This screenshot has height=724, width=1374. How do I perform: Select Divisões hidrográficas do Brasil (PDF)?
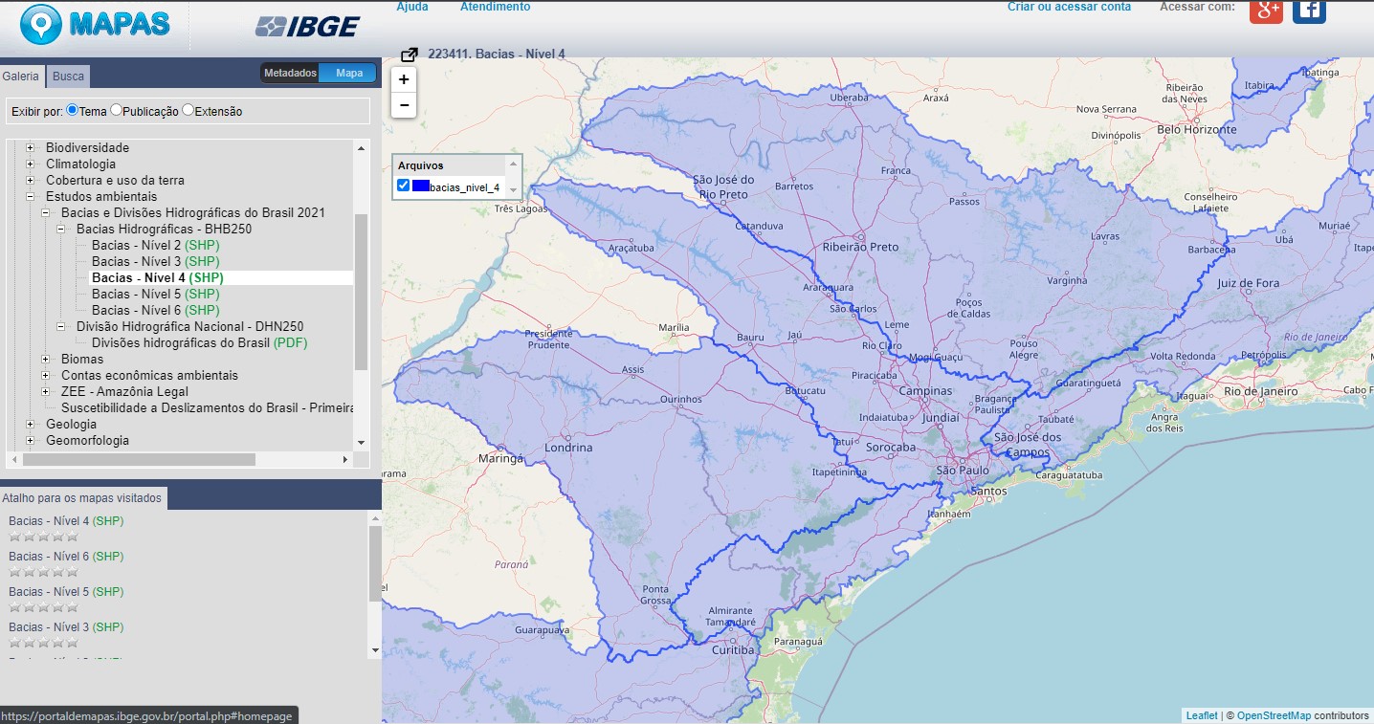tap(199, 342)
